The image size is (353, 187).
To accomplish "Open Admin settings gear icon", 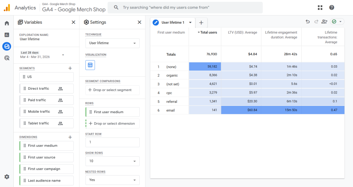I will pos(7,177).
